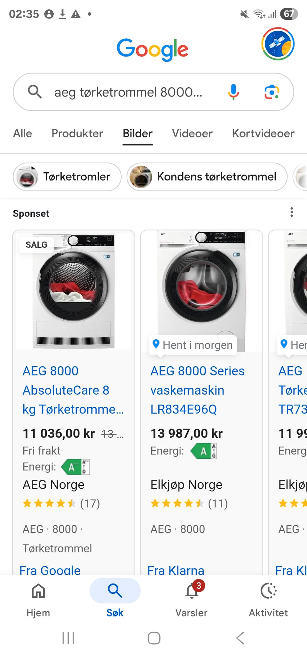Tap the Søk search navigation icon
This screenshot has width=307, height=658.
pyautogui.click(x=115, y=591)
